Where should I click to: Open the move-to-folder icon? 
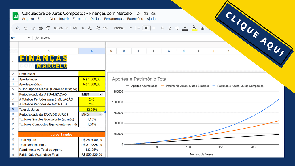pyautogui.click(x=146, y=14)
